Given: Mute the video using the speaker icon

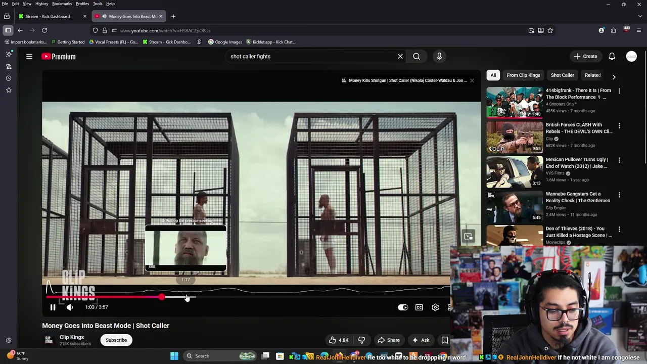Looking at the screenshot, I should (70, 307).
